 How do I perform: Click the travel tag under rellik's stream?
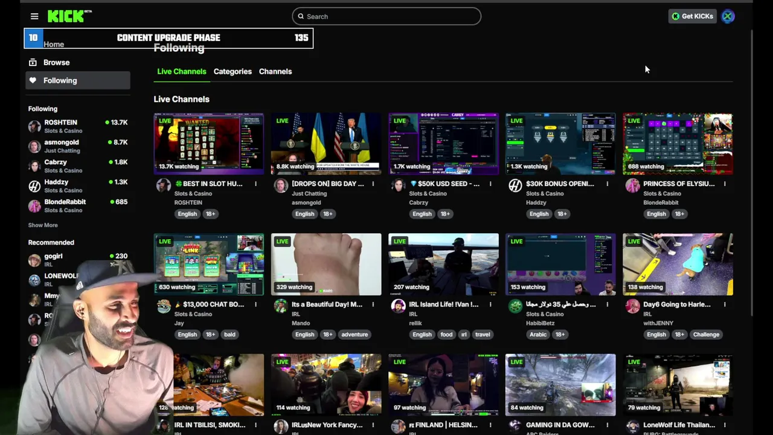[483, 334]
